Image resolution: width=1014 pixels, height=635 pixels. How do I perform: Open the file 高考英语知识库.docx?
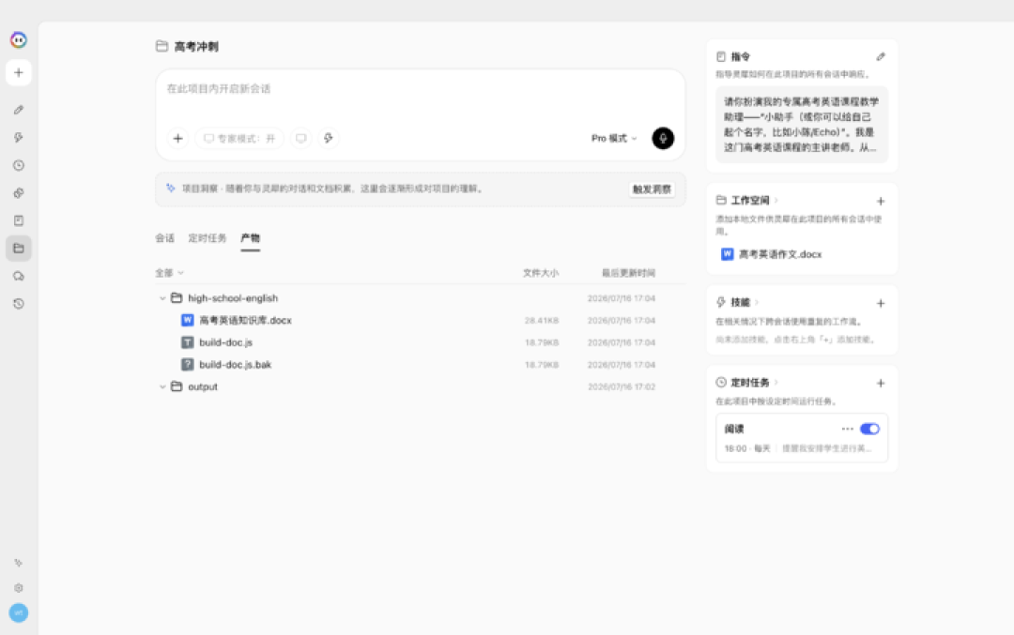tap(246, 321)
